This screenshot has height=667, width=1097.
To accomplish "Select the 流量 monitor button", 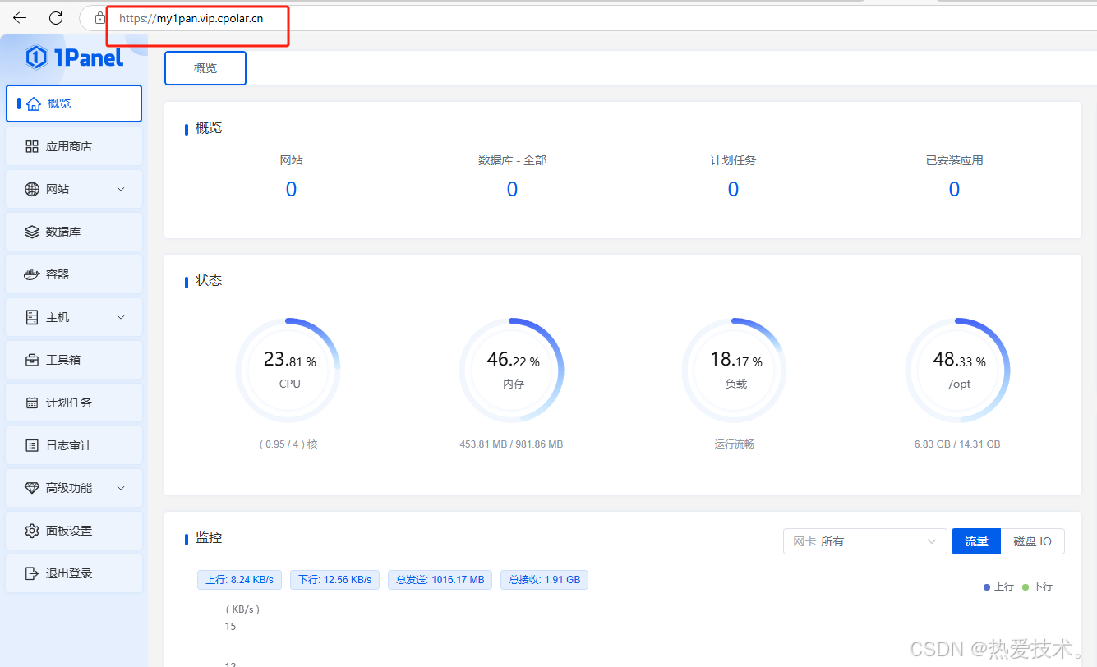I will (976, 541).
